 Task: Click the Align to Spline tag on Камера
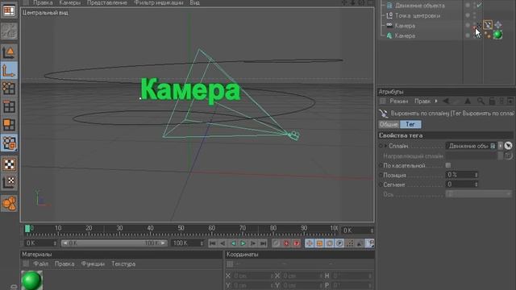tap(488, 25)
